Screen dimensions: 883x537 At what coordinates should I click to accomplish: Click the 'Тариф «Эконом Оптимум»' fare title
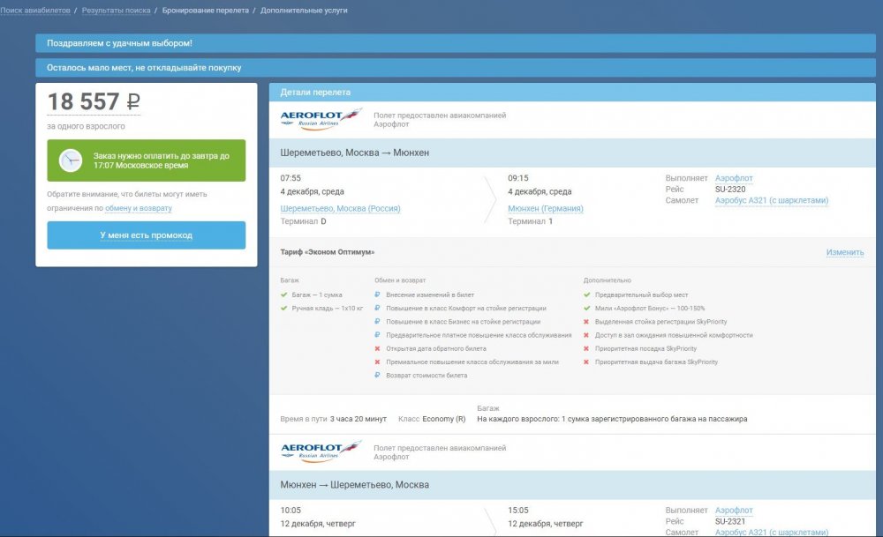328,252
